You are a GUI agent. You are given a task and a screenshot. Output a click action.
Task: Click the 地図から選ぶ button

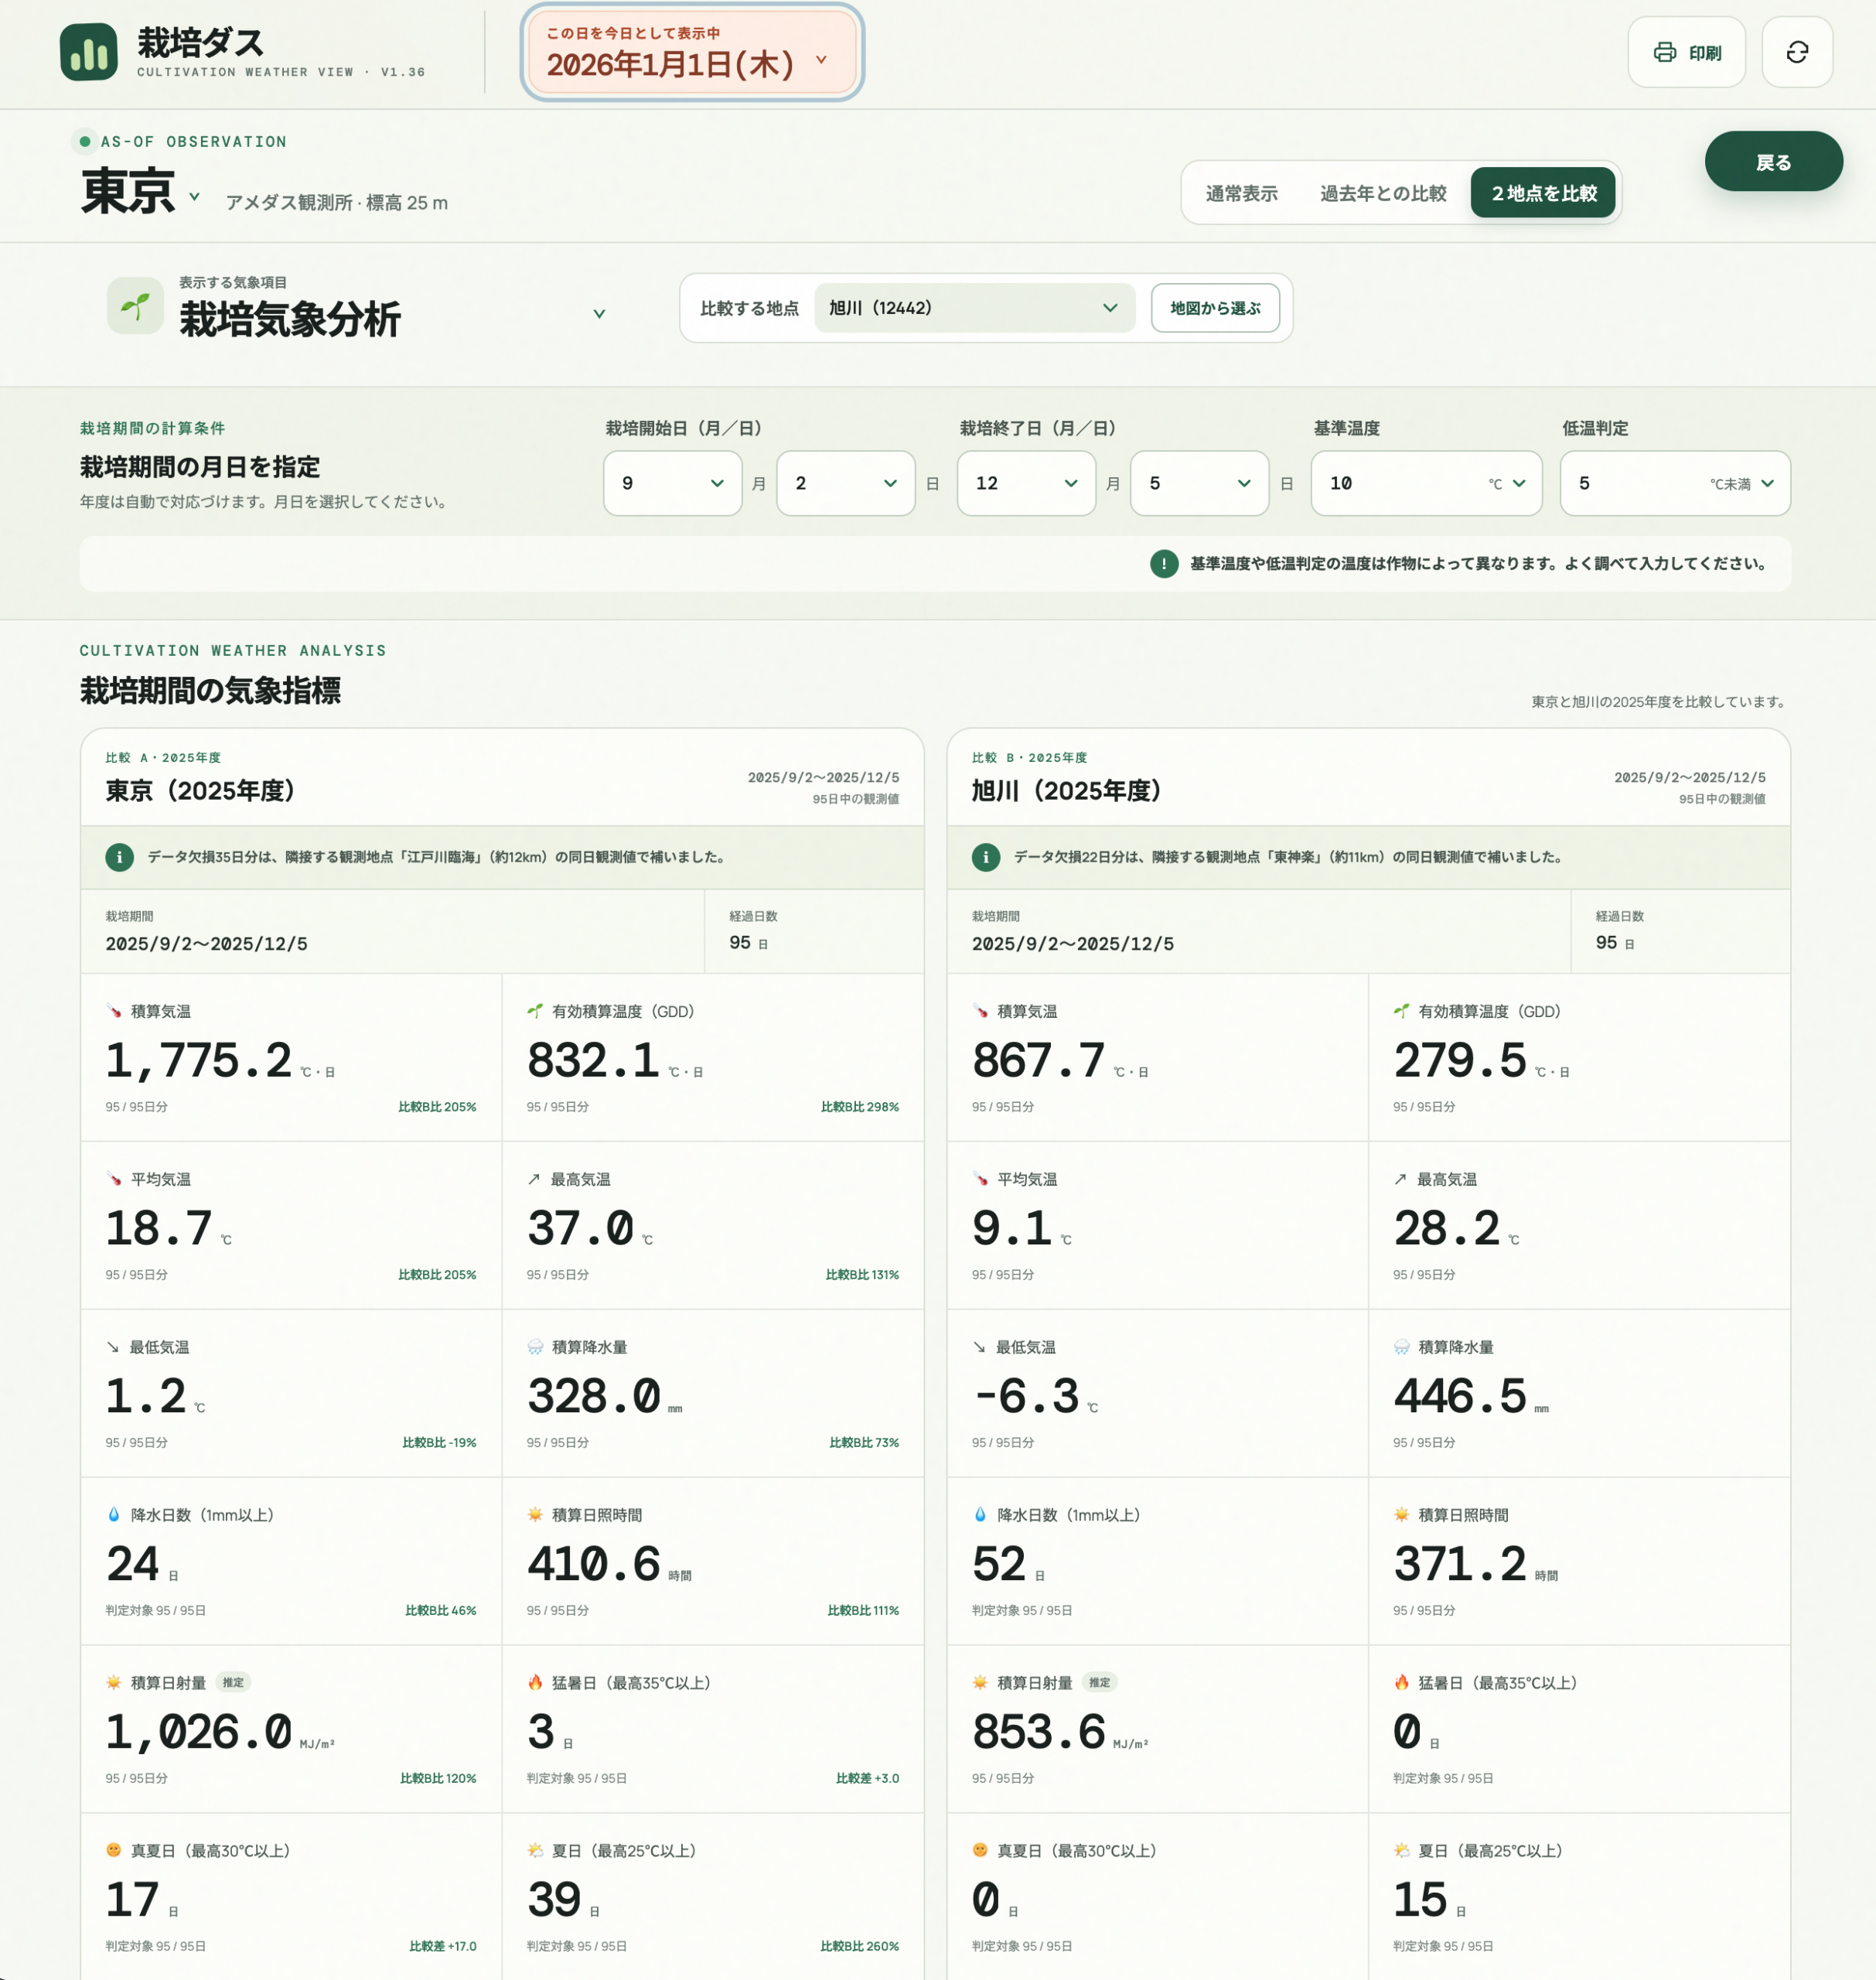click(x=1215, y=308)
